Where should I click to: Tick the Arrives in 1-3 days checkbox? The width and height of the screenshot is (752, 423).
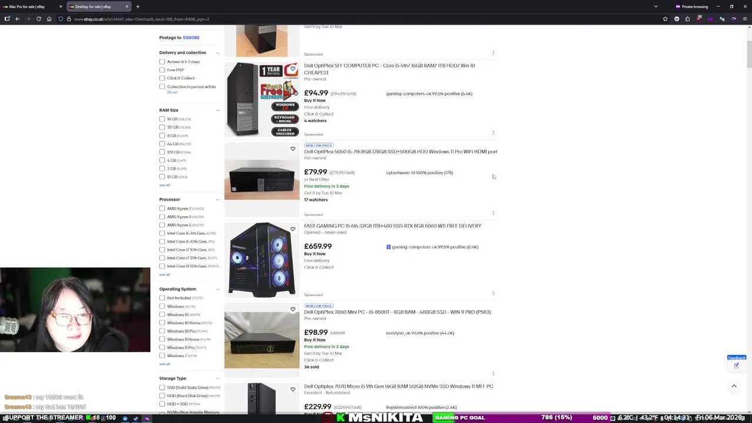click(x=162, y=62)
